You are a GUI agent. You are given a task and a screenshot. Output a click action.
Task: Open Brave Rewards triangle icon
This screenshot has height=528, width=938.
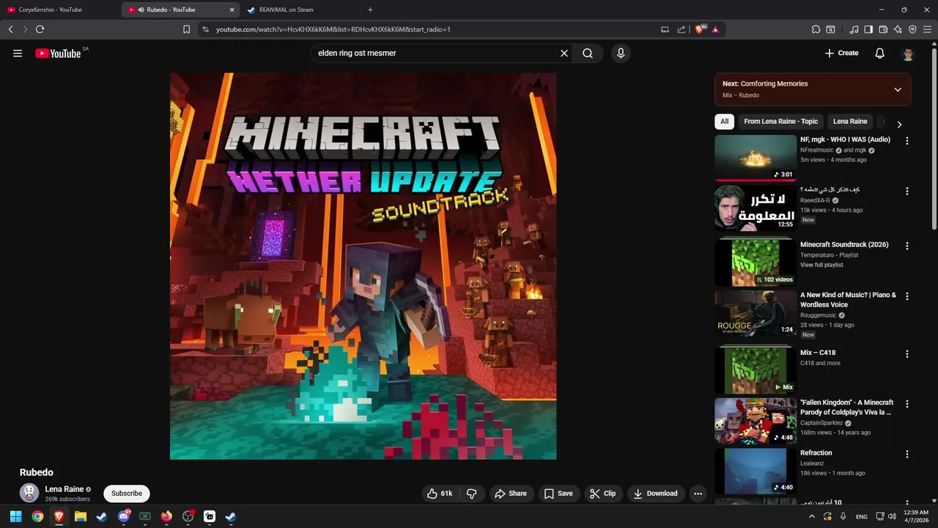715,29
